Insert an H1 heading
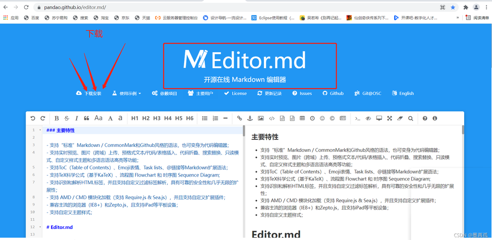Image resolution: width=492 pixels, height=240 pixels. [x=135, y=119]
